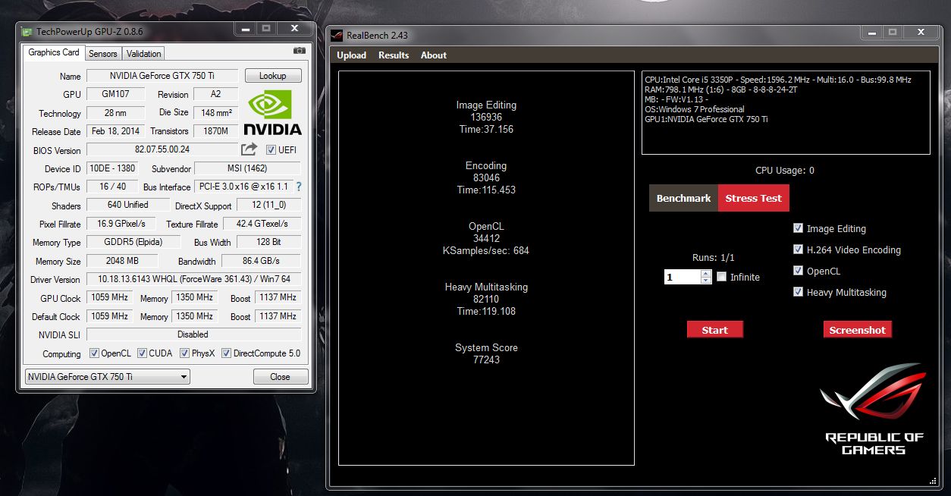
Task: Switch to the Validation tab
Action: (143, 54)
